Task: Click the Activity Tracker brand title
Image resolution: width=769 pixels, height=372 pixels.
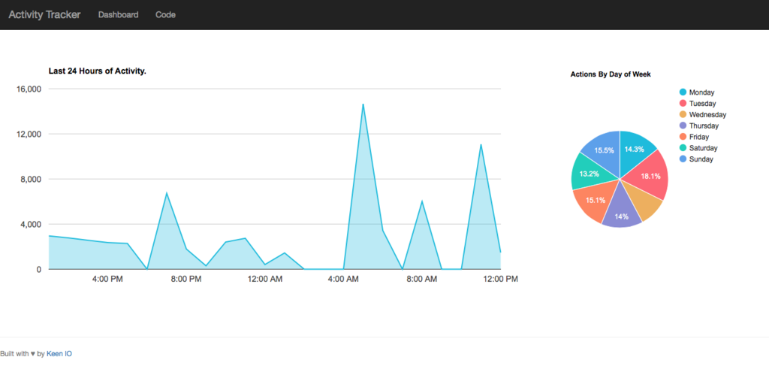Action: point(44,15)
